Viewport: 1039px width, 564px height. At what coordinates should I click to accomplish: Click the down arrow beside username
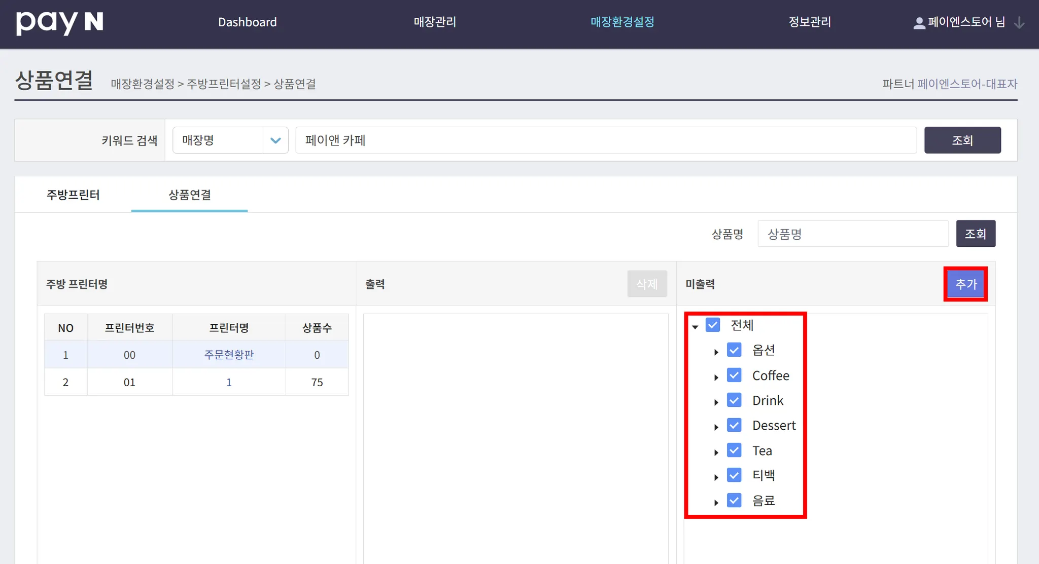(1019, 23)
